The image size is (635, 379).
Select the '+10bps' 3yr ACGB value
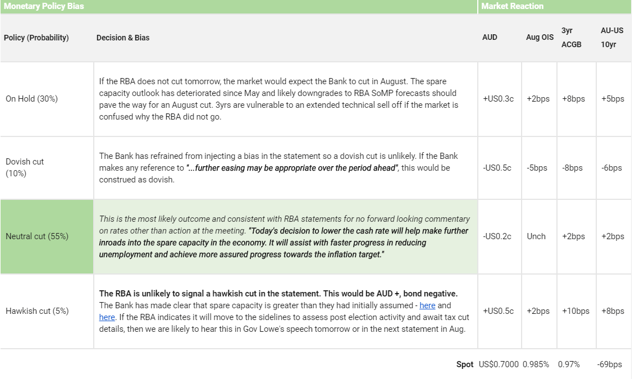tap(575, 311)
